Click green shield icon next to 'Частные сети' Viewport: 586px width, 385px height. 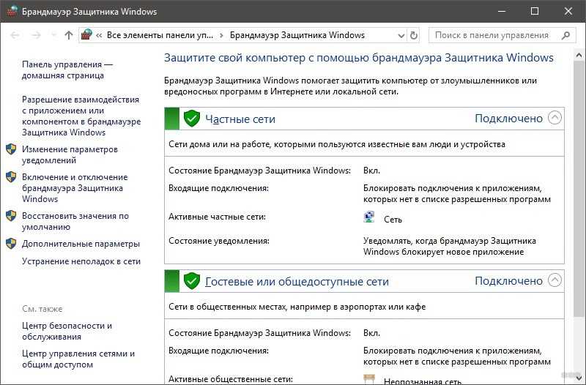(x=192, y=119)
